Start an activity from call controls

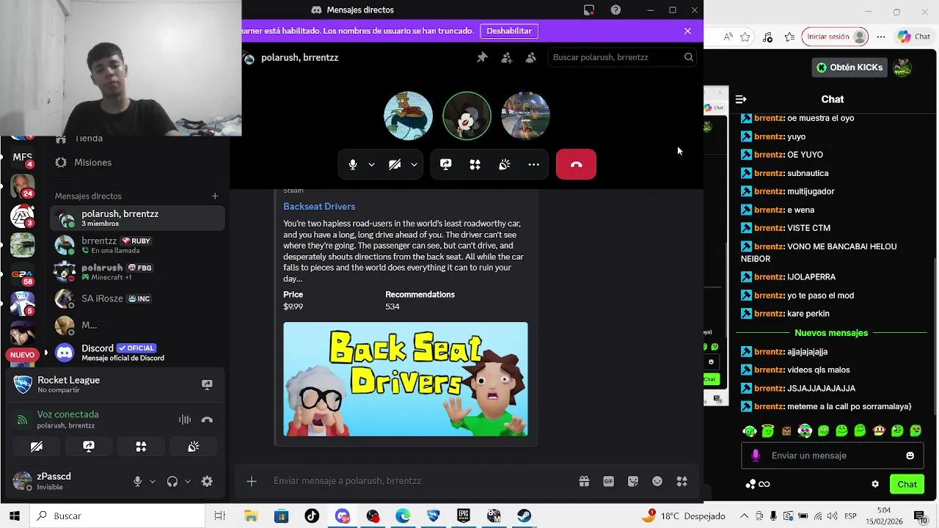coord(475,164)
